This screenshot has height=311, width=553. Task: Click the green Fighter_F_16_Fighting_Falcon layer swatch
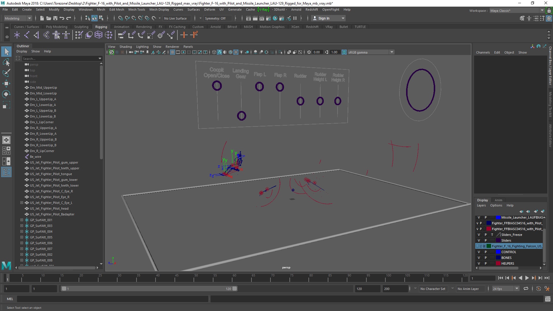point(488,246)
